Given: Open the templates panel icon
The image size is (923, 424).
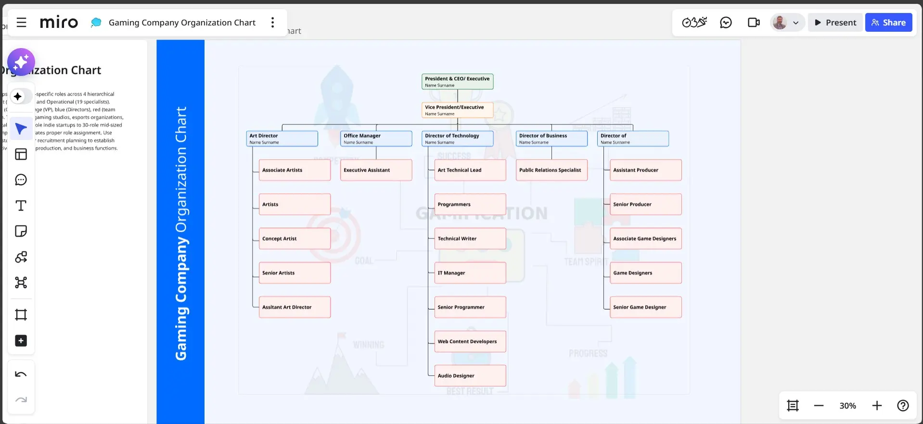Looking at the screenshot, I should (x=21, y=154).
